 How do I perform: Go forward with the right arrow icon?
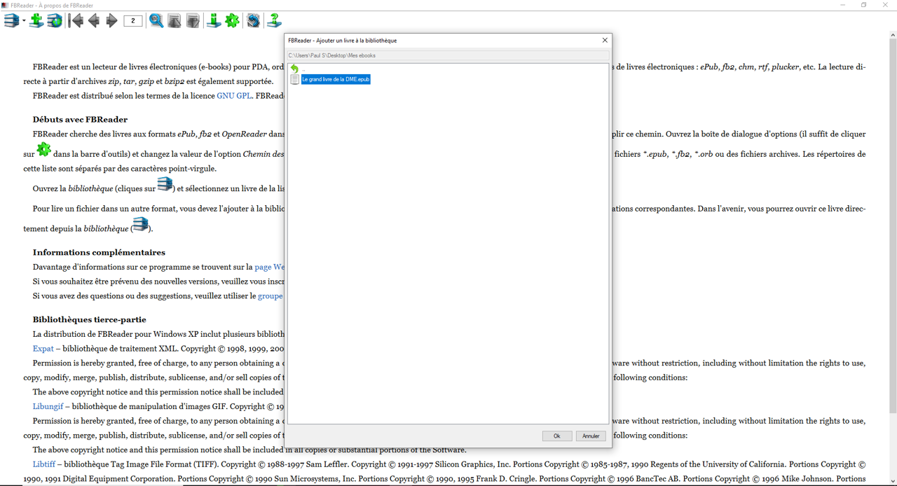111,20
